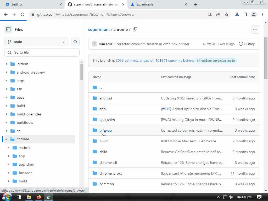This screenshot has height=201, width=268.
Task: Open the parent directory '..' row
Action: pyautogui.click(x=174, y=87)
